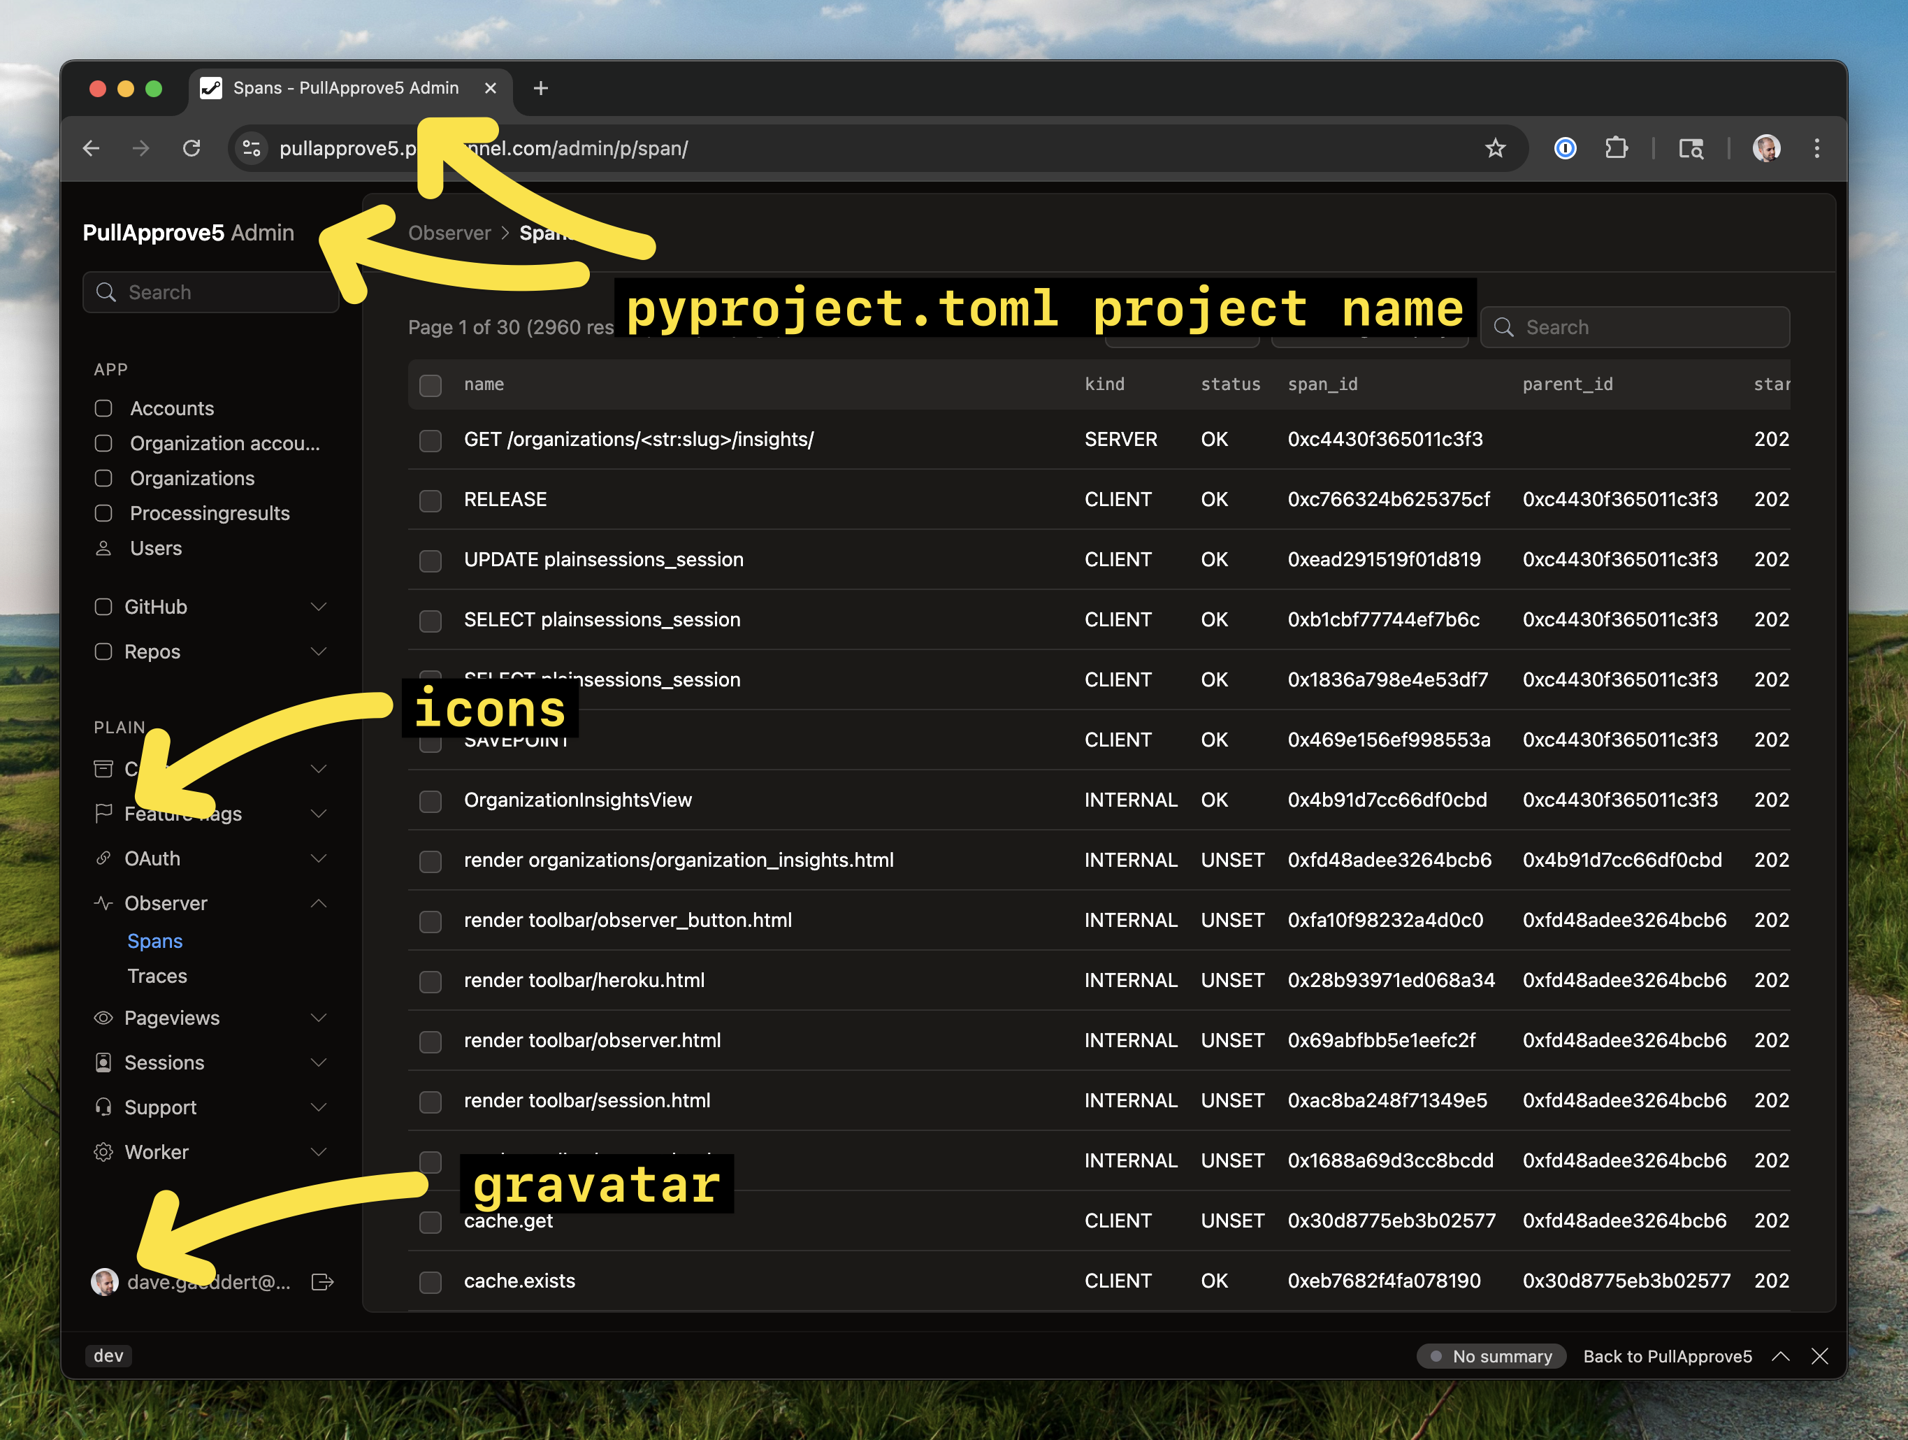Image resolution: width=1908 pixels, height=1440 pixels.
Task: Check the render toolbar/heroku.html row checkbox
Action: click(431, 982)
